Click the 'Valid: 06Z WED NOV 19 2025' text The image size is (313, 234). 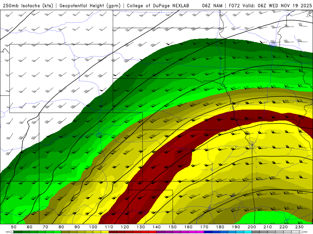click(x=277, y=6)
